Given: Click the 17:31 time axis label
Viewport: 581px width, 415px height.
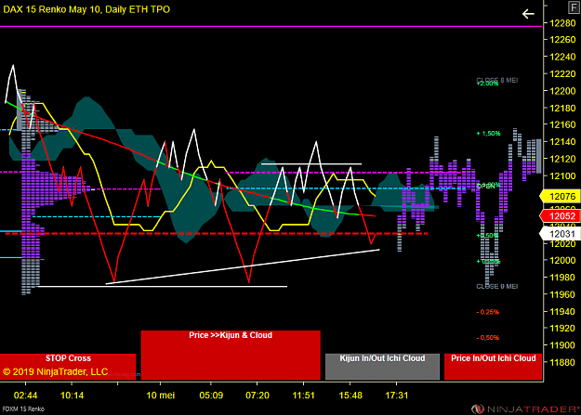Looking at the screenshot, I should coord(396,396).
